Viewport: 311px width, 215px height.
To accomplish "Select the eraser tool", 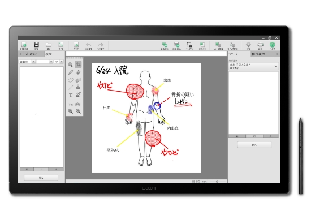I will [78, 72].
